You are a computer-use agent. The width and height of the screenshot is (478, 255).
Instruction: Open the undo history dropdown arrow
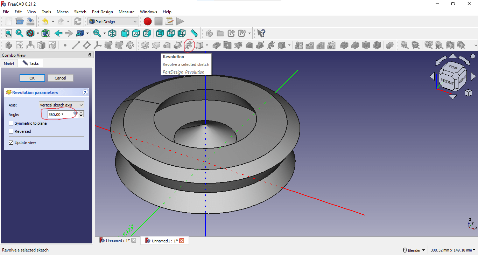pyautogui.click(x=53, y=21)
